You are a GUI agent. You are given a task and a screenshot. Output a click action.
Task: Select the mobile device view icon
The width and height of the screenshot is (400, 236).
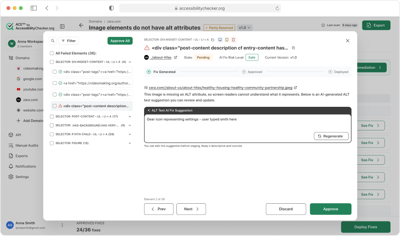234,40
